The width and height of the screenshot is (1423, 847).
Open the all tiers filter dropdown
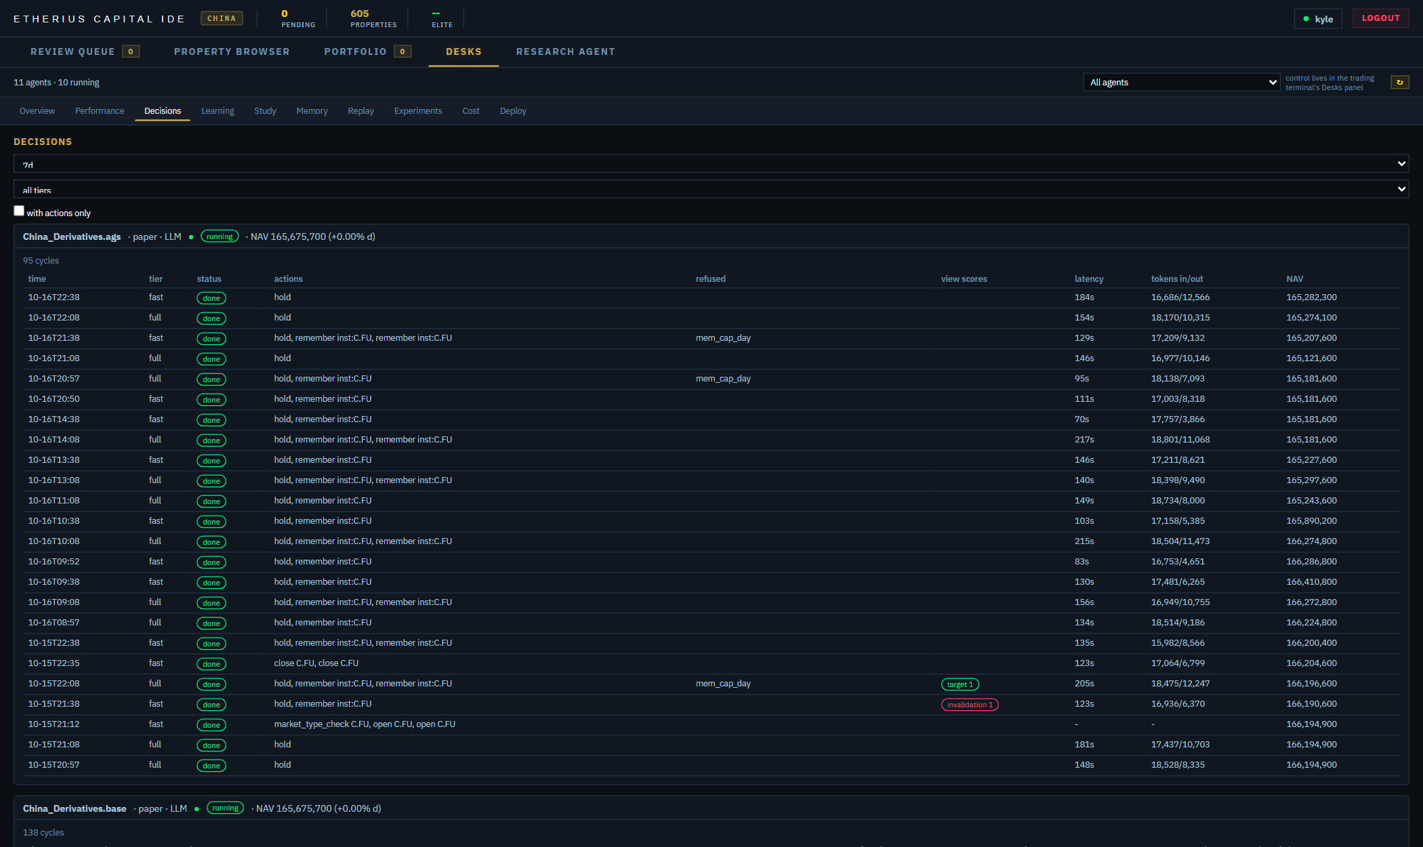[711, 189]
